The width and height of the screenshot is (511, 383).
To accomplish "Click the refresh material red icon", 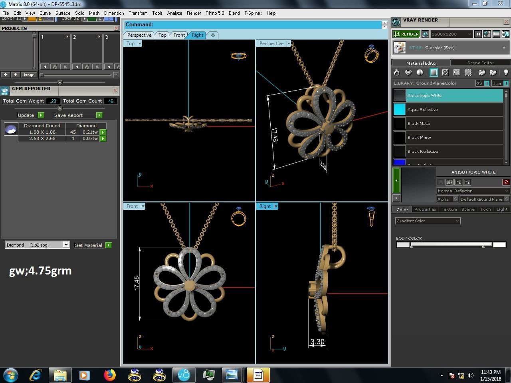I will click(x=506, y=182).
